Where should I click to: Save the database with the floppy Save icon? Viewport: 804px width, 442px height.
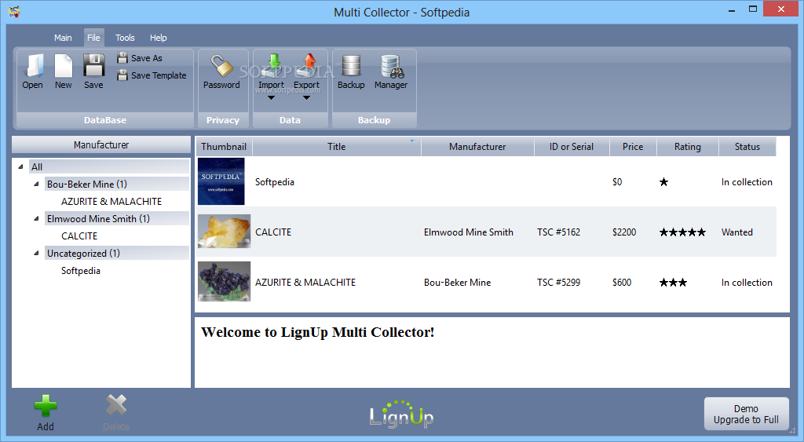(x=94, y=66)
